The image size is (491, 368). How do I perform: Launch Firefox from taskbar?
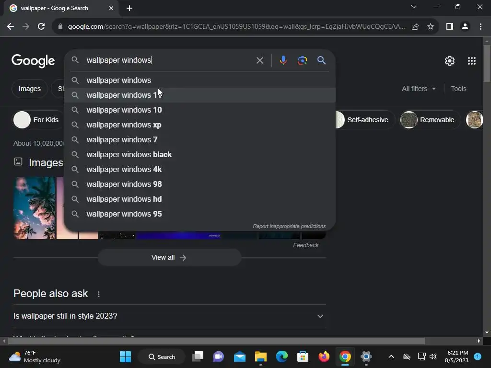324,356
